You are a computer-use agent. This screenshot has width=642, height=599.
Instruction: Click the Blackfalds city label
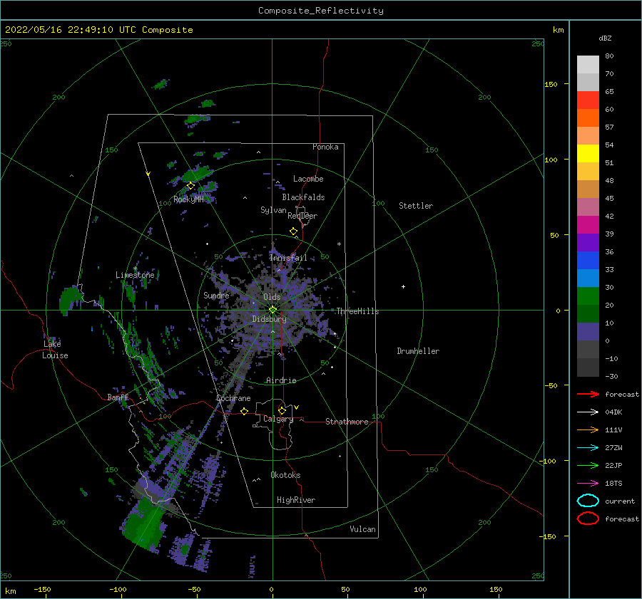(x=303, y=197)
